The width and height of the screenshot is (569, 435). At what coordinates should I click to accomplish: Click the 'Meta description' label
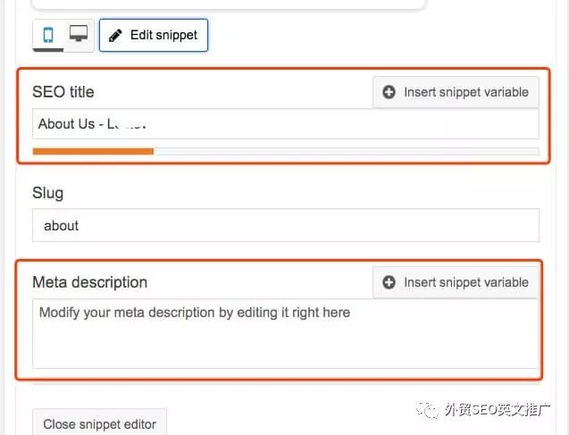(89, 282)
